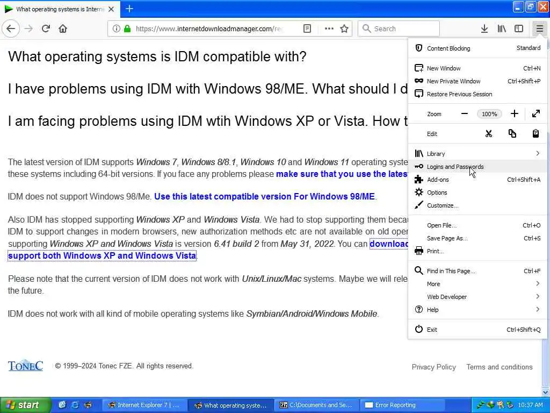Open 'Use this latest compatible version' link

264,196
